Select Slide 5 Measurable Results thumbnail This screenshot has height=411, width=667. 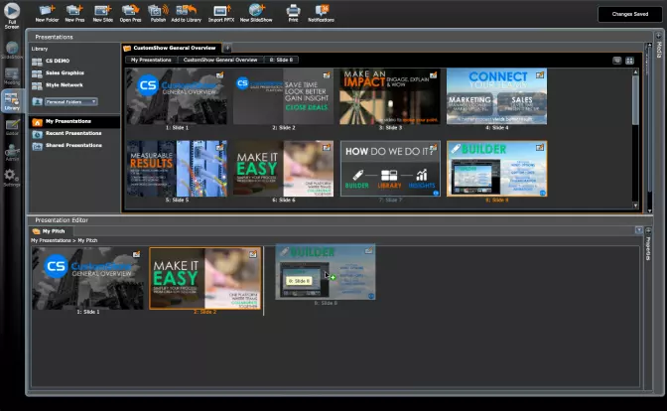tap(177, 169)
